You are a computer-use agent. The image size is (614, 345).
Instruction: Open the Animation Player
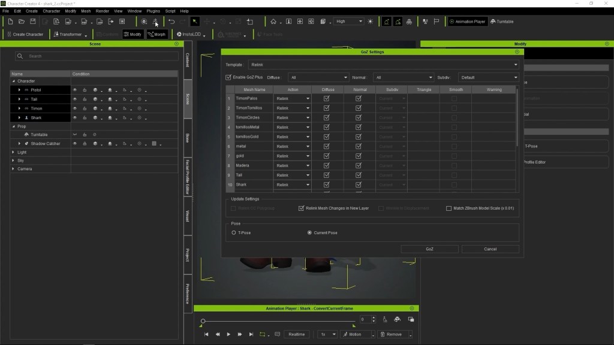coord(467,22)
